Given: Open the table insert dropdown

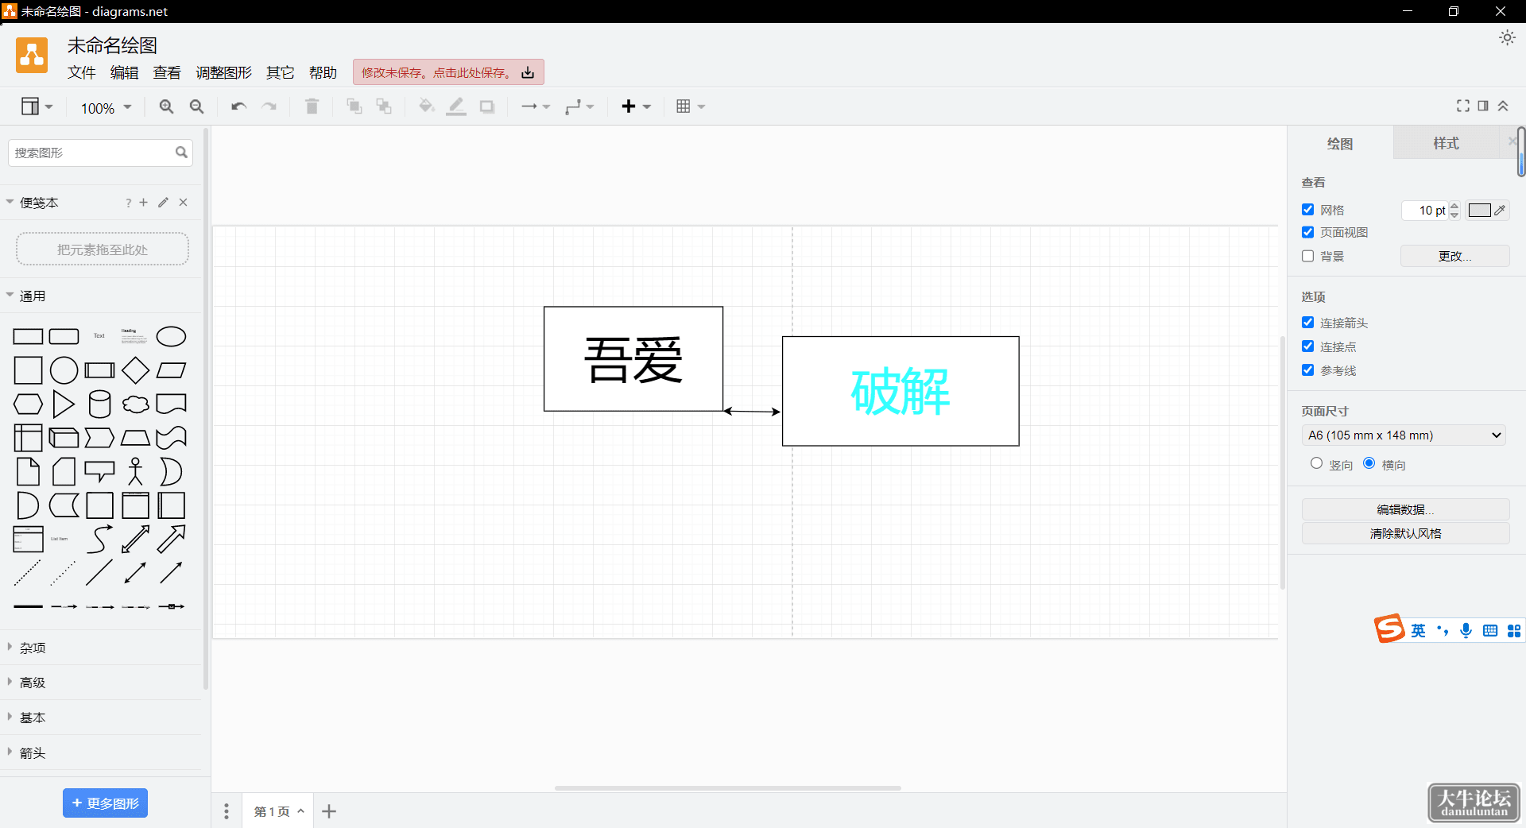Looking at the screenshot, I should point(690,106).
